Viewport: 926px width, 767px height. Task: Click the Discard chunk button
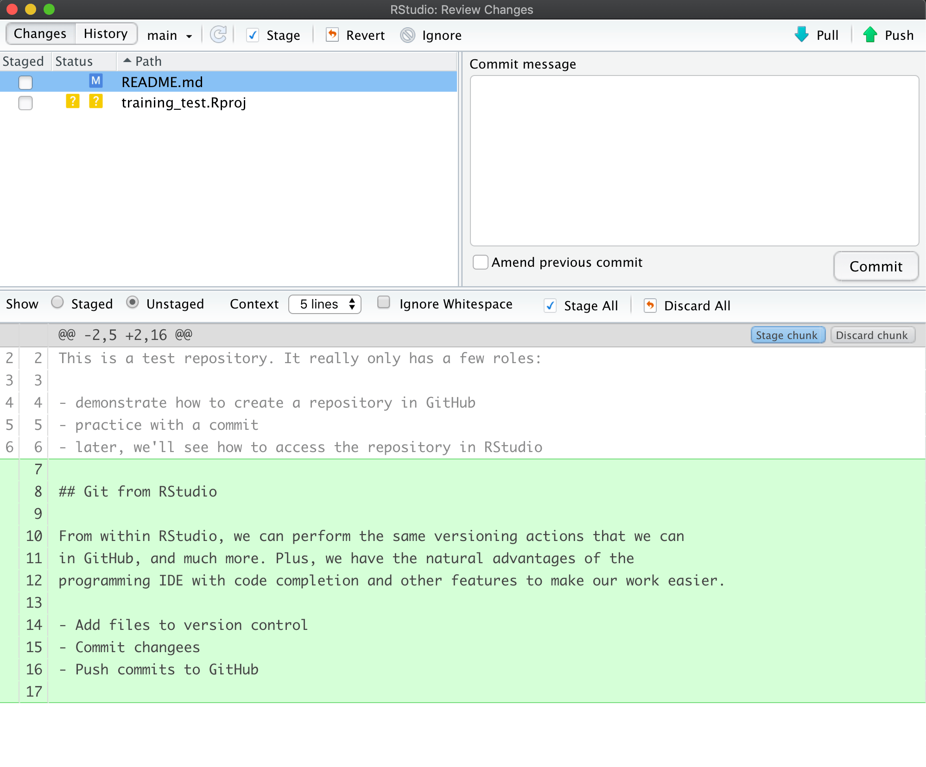click(x=872, y=335)
